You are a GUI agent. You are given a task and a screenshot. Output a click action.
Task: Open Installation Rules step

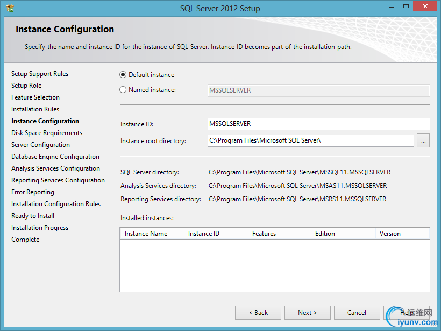point(35,109)
